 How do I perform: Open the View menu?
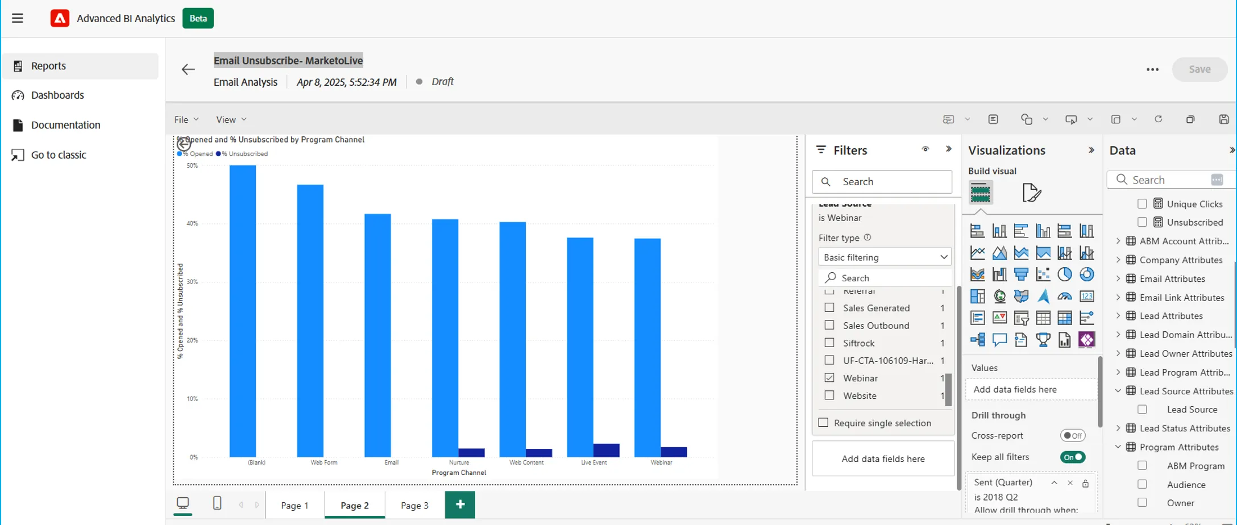click(231, 119)
